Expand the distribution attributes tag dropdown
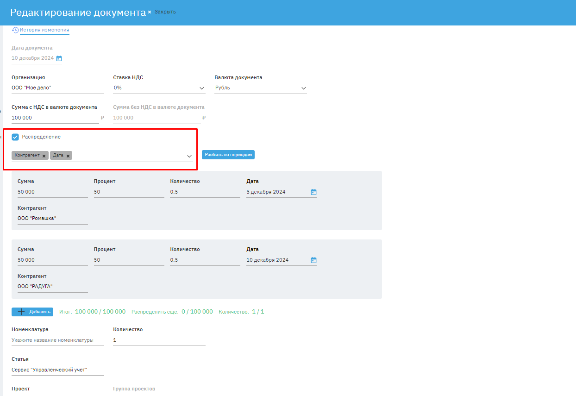The image size is (576, 396). coord(189,156)
